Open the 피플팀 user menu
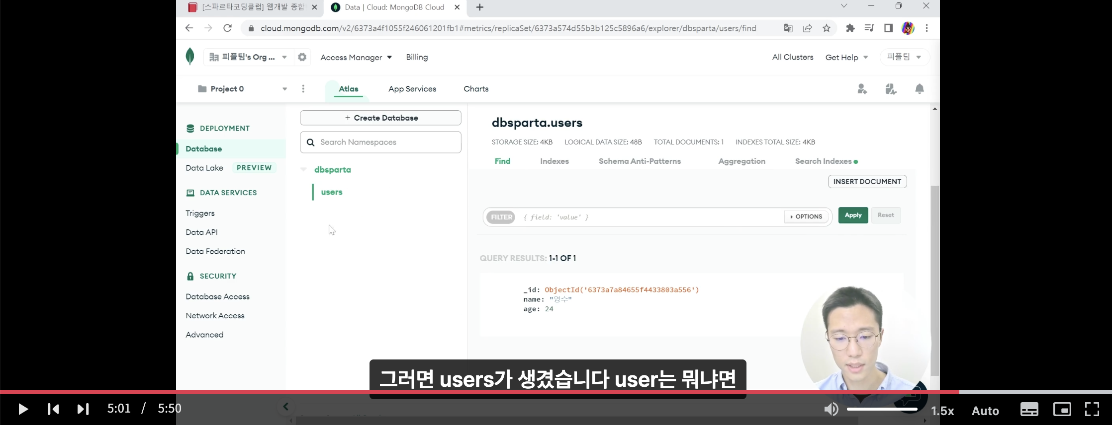Viewport: 1112px width, 425px height. (x=904, y=57)
